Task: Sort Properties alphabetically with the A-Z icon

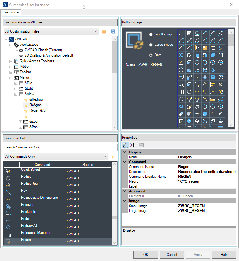Action: click(132, 145)
